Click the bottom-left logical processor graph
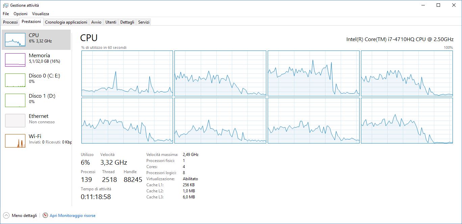 [127, 121]
